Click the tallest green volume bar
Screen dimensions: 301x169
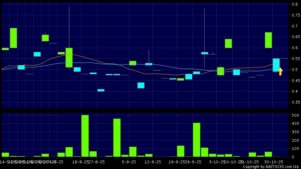(85, 136)
